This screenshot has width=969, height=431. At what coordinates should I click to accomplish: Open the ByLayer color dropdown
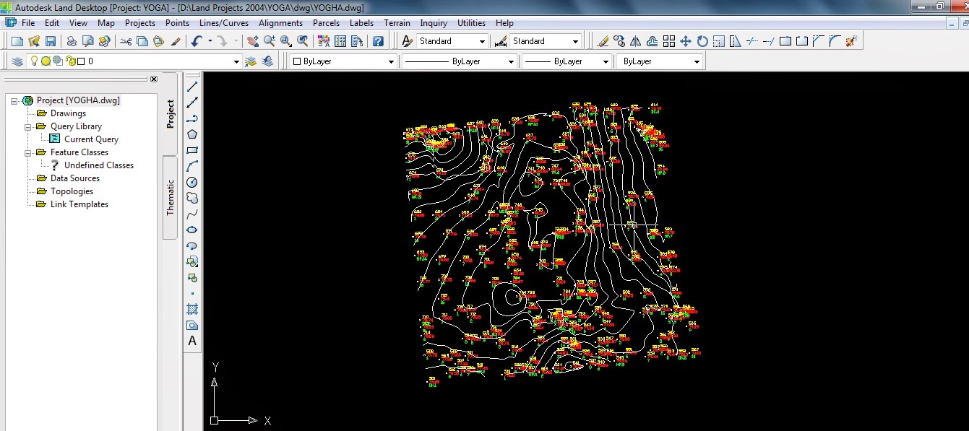[391, 61]
